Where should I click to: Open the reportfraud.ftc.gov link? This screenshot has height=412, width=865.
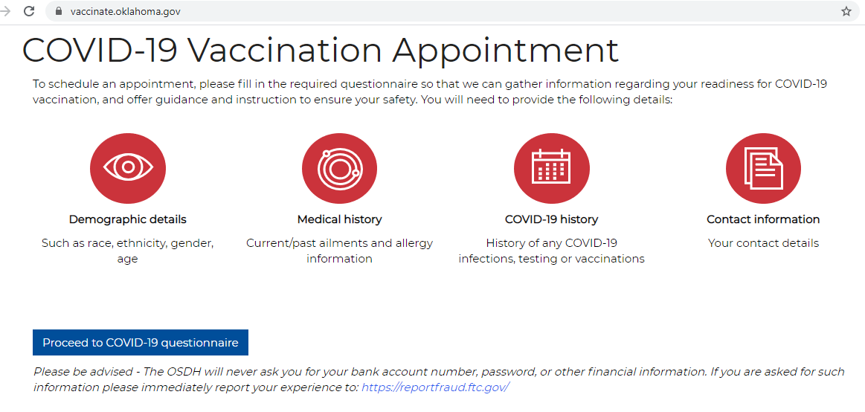[x=434, y=387]
